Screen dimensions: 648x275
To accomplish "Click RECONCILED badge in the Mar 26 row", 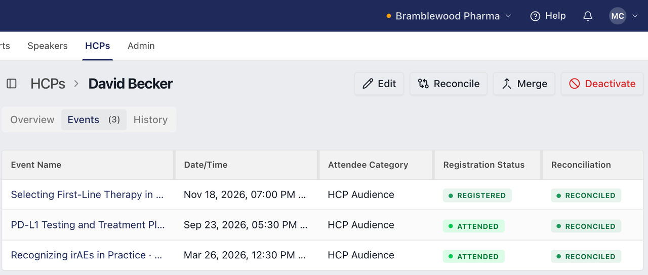I will click(x=586, y=257).
